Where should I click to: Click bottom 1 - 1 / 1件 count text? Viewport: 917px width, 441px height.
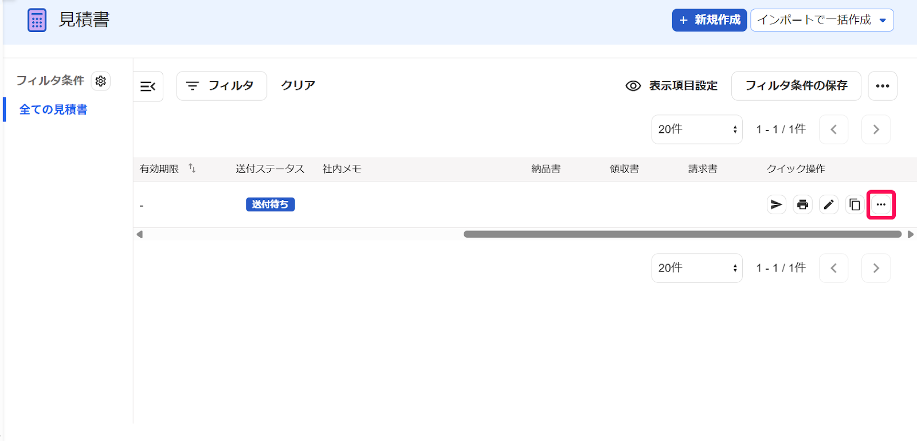[781, 268]
